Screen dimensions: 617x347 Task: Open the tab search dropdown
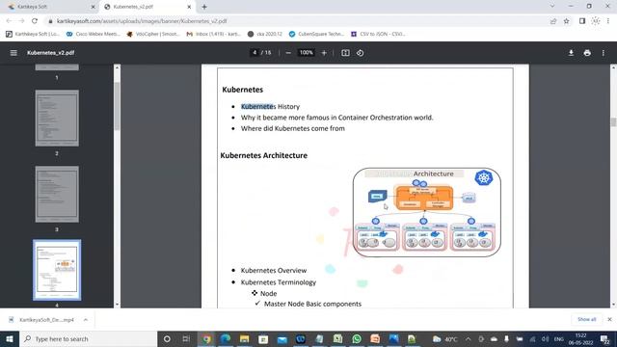[552, 7]
